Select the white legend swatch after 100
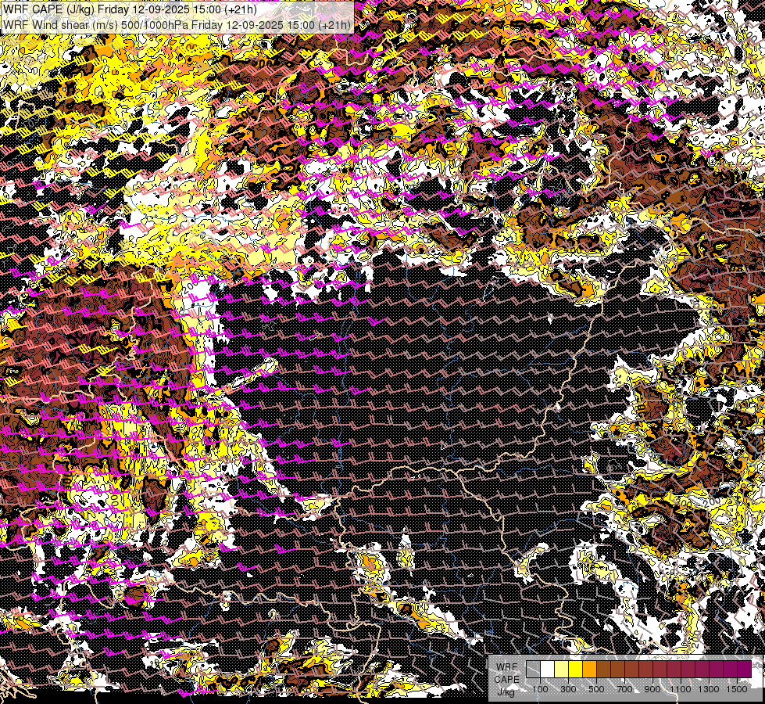The height and width of the screenshot is (704, 765). tap(548, 669)
